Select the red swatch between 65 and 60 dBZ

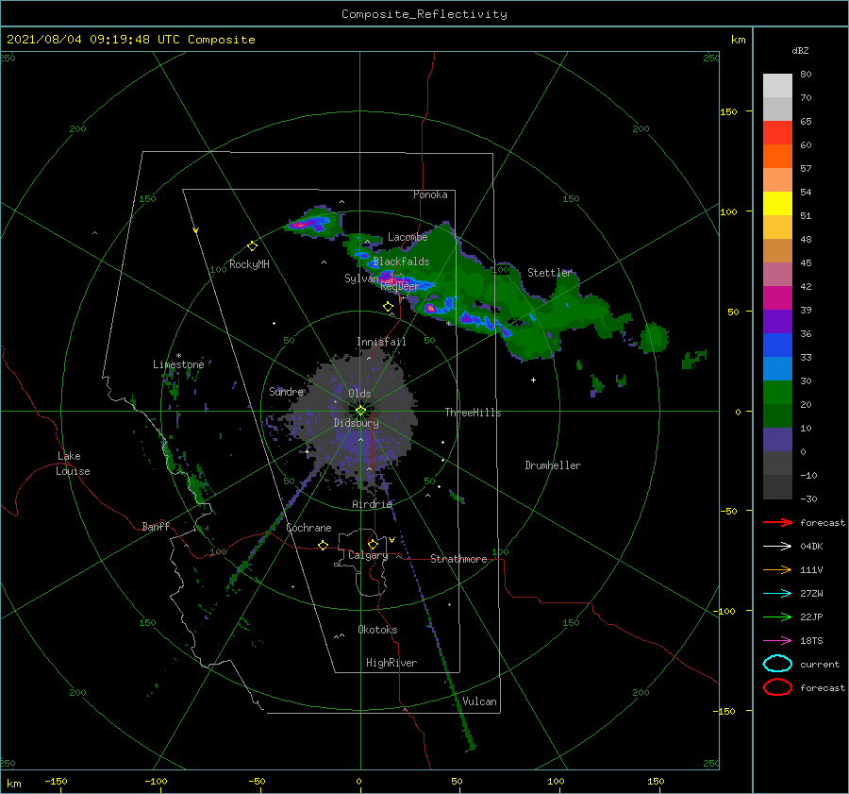[x=777, y=133]
